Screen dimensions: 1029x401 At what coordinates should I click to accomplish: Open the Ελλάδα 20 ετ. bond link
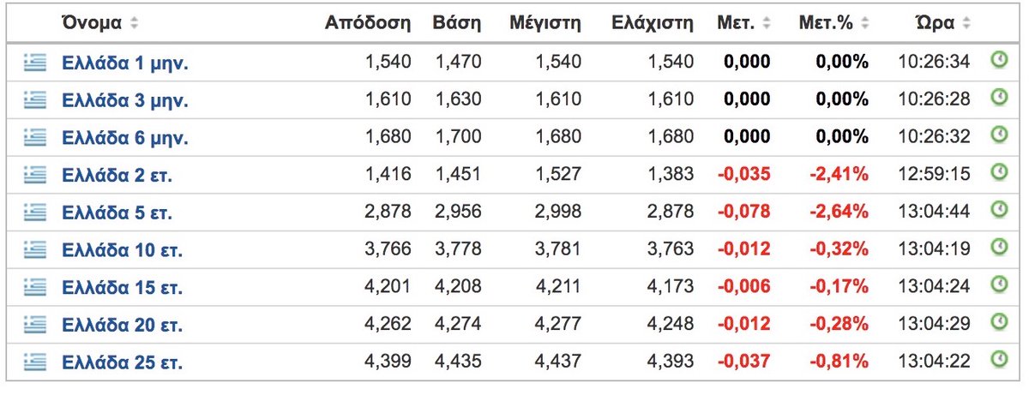pyautogui.click(x=123, y=325)
